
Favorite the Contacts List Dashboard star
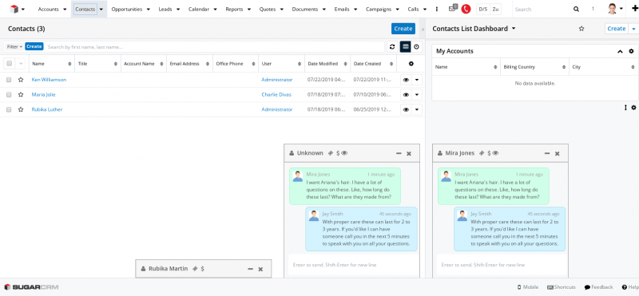click(581, 29)
